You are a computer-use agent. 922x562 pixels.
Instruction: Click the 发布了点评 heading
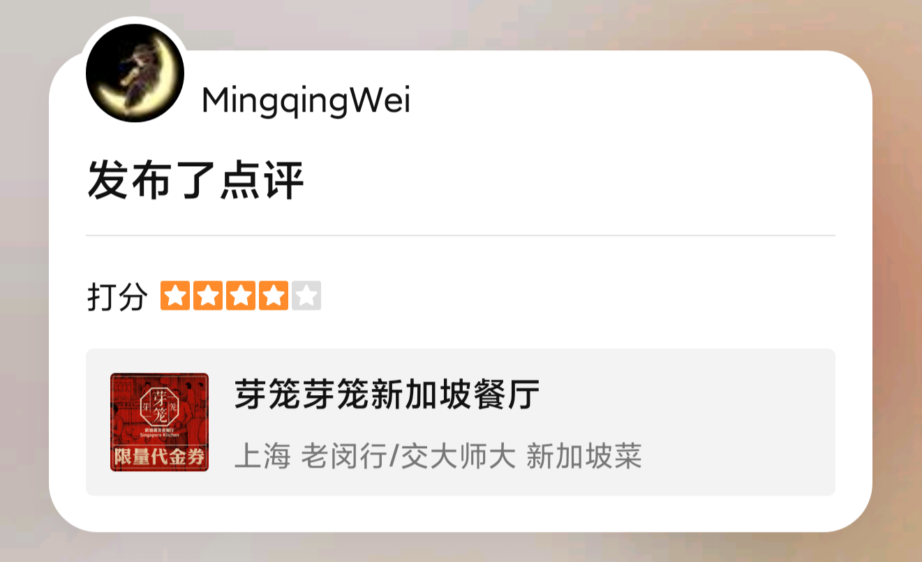coord(196,181)
